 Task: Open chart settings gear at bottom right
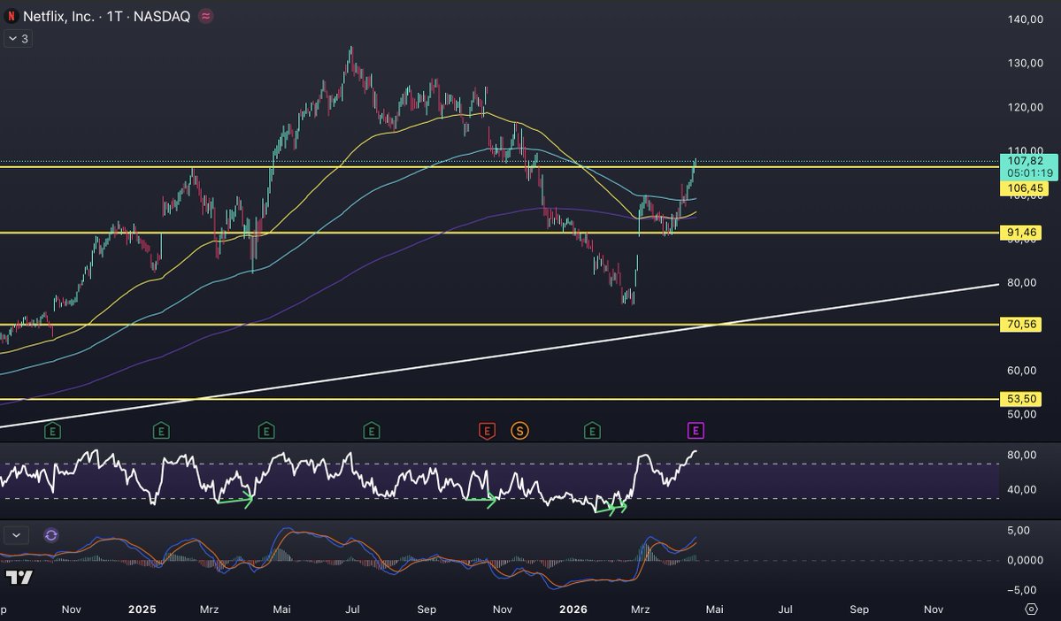(1031, 609)
